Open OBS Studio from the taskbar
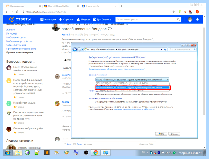Screen dimensions: 209x159 pos(86,153)
